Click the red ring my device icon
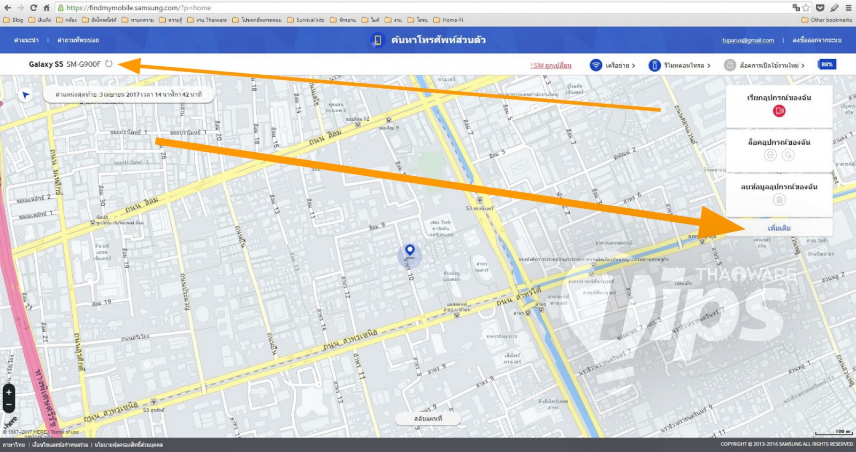The width and height of the screenshot is (856, 452). coord(779,111)
